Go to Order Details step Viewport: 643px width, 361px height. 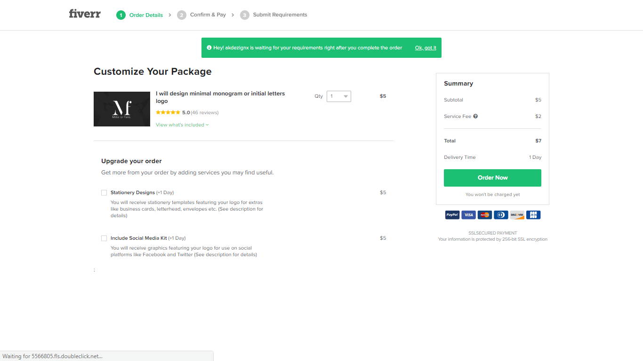[x=146, y=15]
